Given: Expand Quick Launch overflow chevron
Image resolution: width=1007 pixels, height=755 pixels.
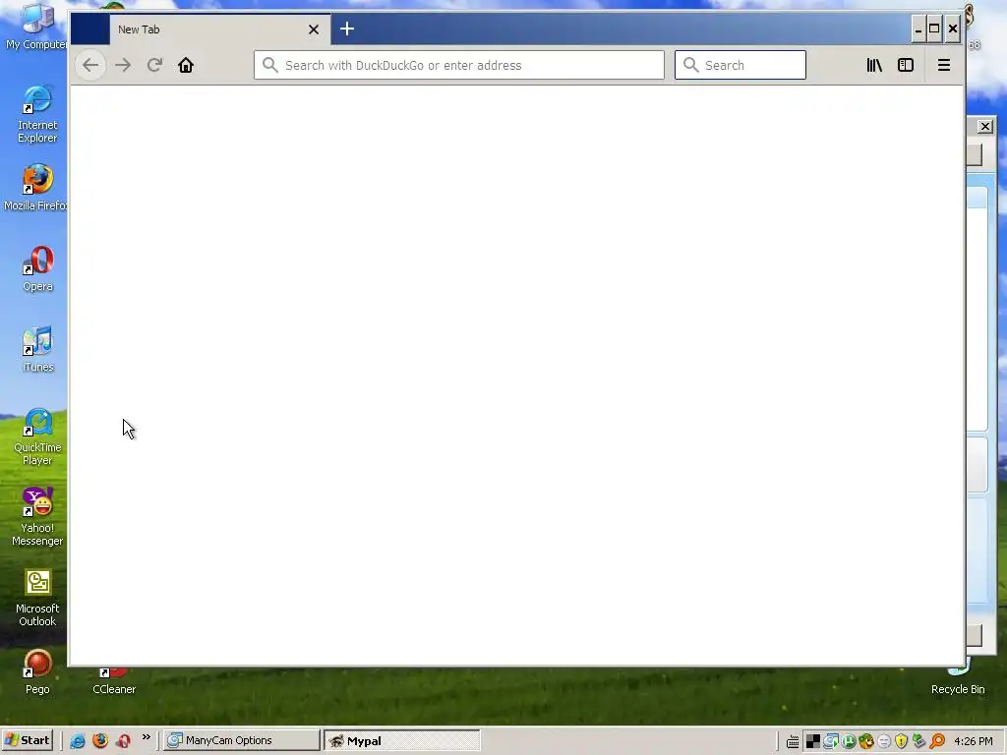Looking at the screenshot, I should 147,737.
